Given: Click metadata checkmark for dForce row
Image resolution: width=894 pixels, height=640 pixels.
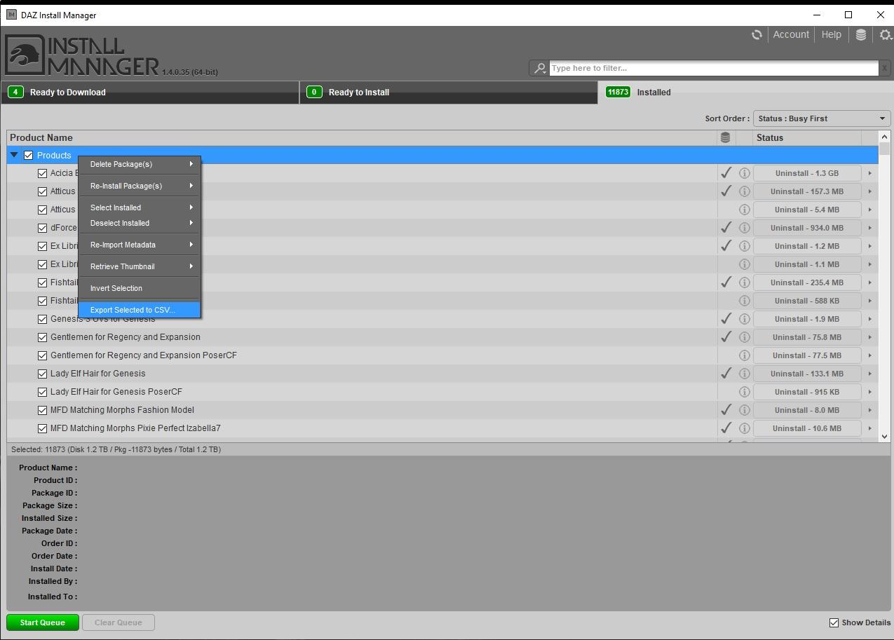Looking at the screenshot, I should coord(726,227).
